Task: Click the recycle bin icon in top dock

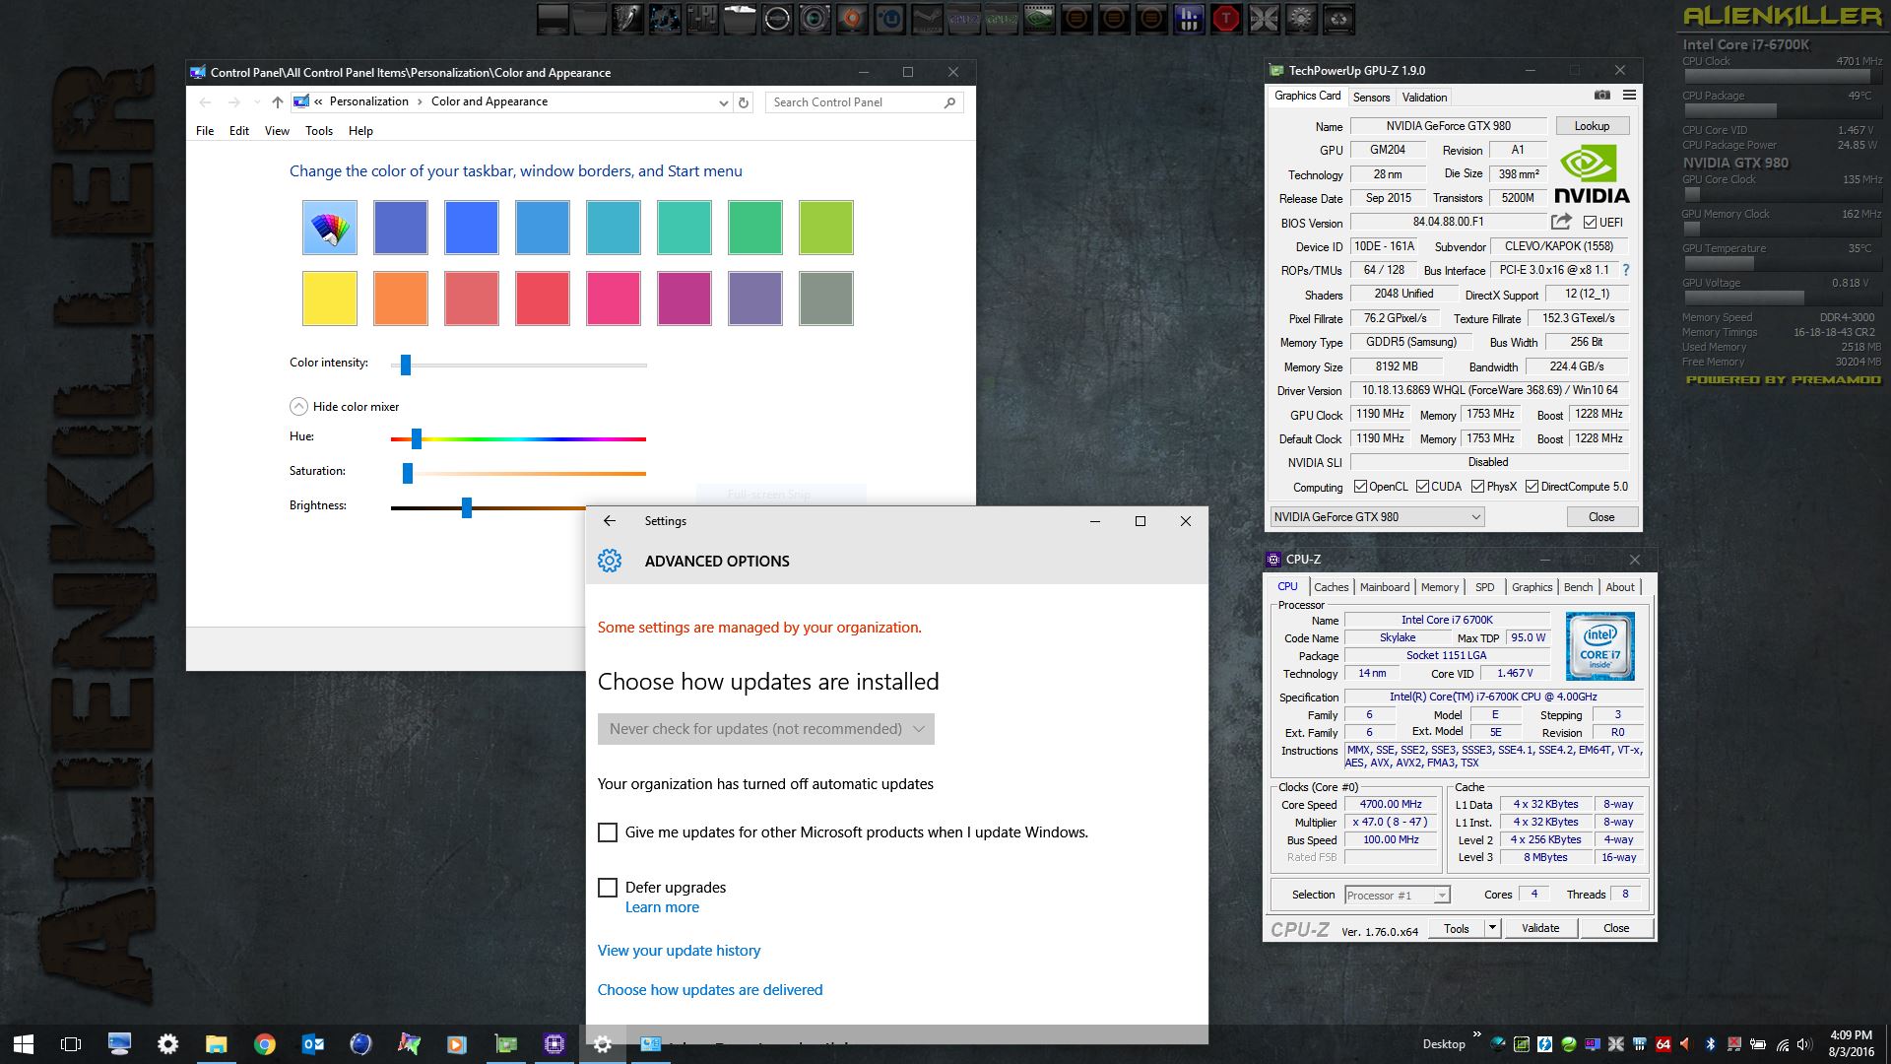Action: (1338, 19)
